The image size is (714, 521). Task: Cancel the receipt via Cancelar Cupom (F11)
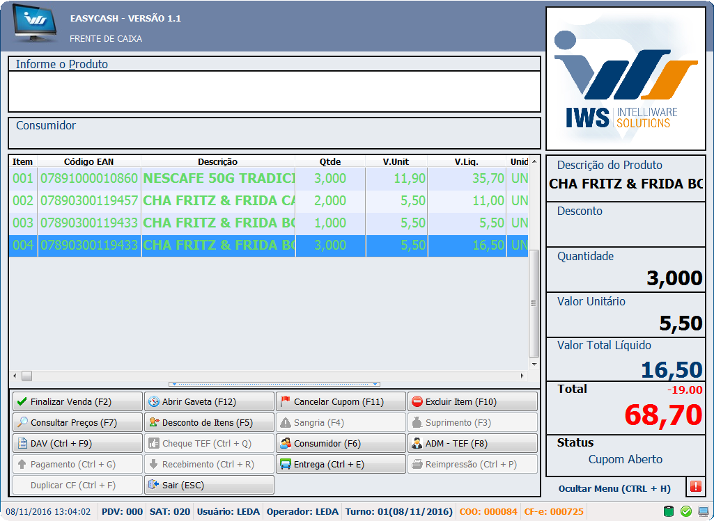click(341, 401)
